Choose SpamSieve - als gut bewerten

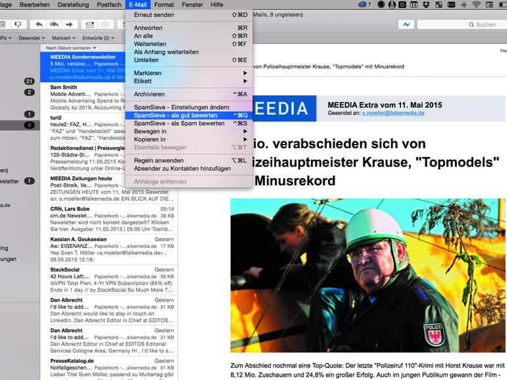pyautogui.click(x=188, y=115)
